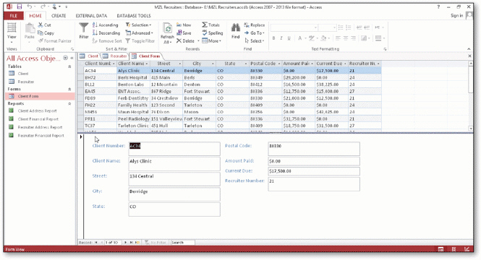The height and width of the screenshot is (260, 481).
Task: Click the Sign in link
Action: tap(456, 16)
